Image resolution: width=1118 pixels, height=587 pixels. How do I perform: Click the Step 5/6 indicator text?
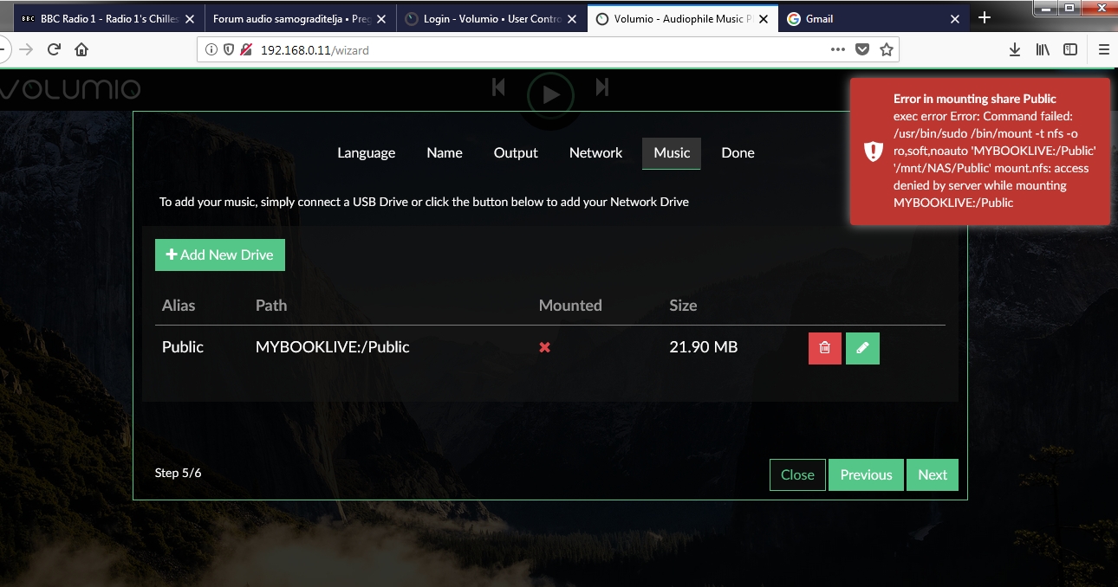(x=179, y=473)
